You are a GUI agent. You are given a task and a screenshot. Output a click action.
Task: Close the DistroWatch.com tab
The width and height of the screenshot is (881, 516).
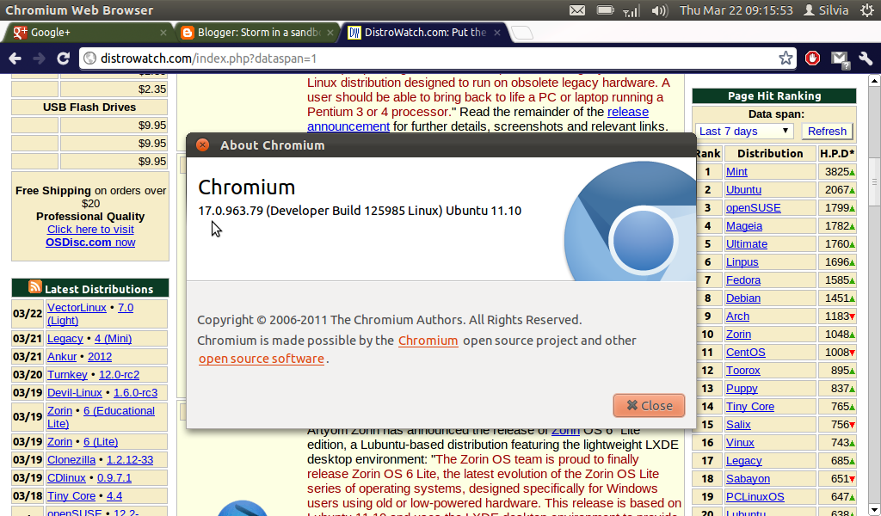tap(497, 33)
